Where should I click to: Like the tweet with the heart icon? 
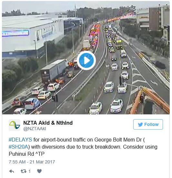(39, 171)
